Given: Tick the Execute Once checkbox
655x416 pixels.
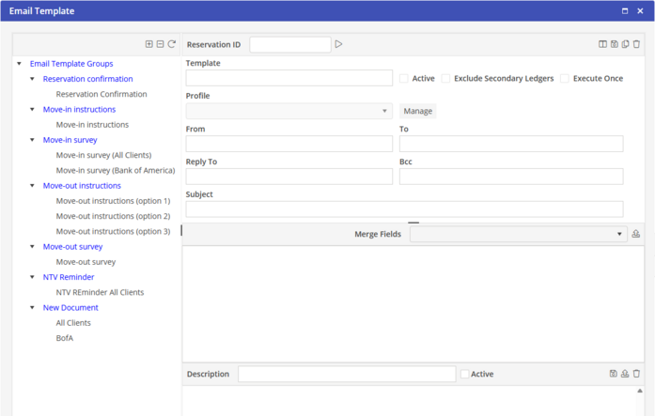Looking at the screenshot, I should 565,79.
